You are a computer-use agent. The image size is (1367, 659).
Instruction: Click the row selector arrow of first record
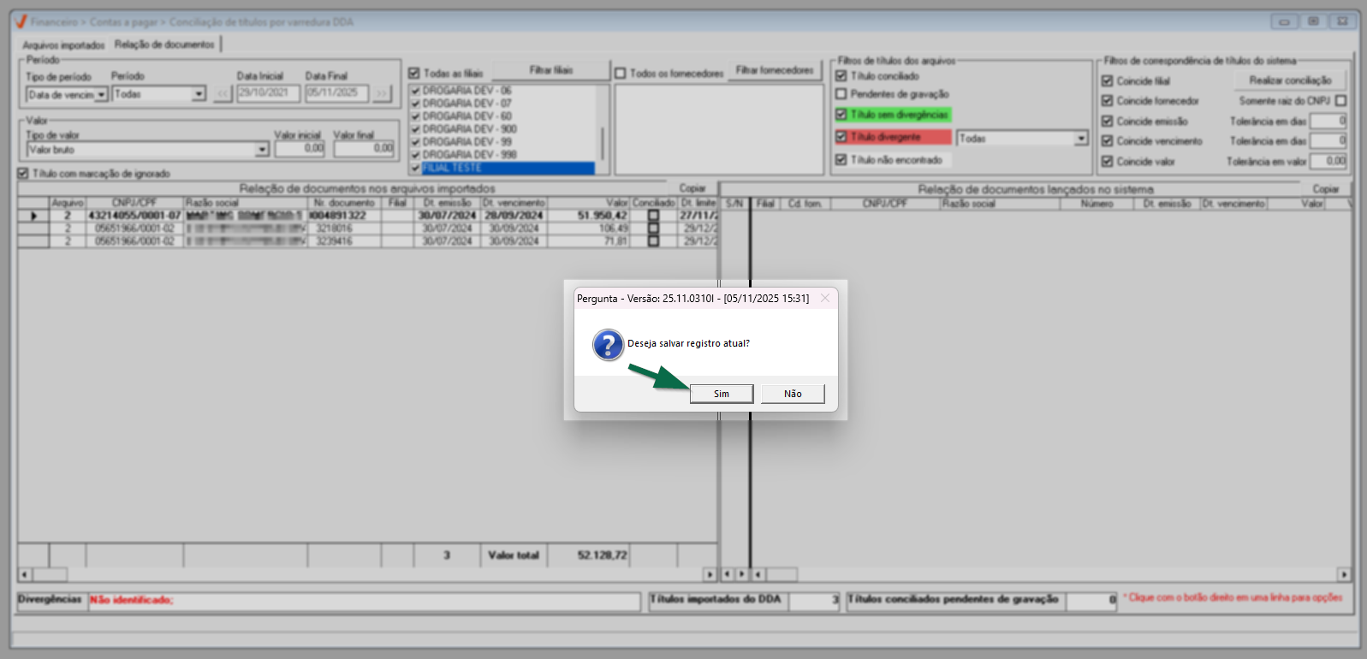(x=33, y=217)
